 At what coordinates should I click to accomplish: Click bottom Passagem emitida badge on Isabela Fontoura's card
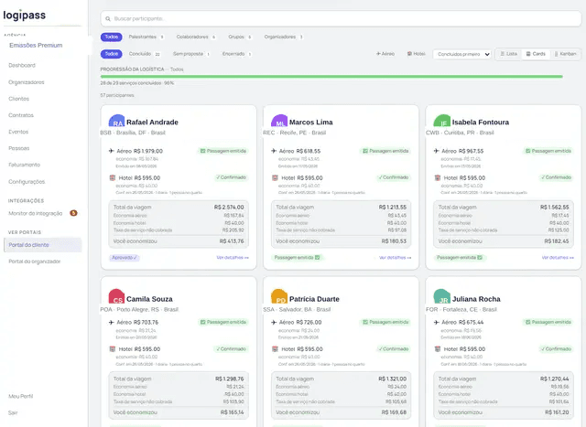(x=460, y=258)
